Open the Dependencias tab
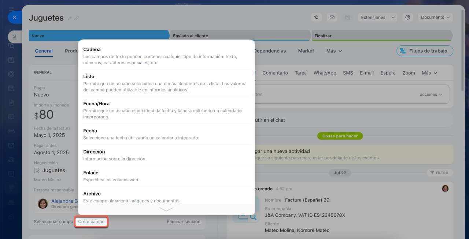The height and width of the screenshot is (239, 469). tap(270, 51)
